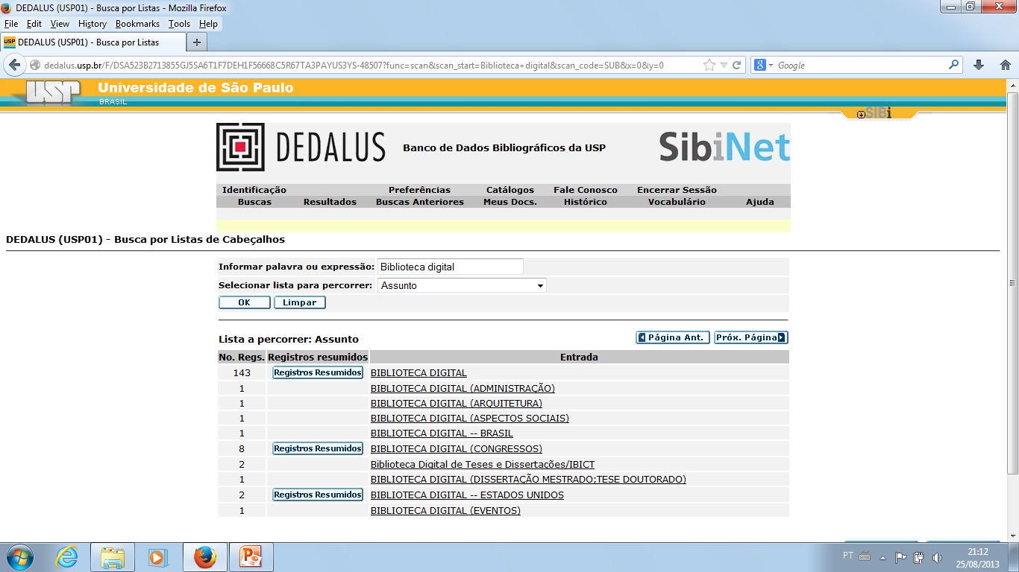Viewport: 1019px width, 572px height.
Task: Click the Limpar button
Action: 300,303
